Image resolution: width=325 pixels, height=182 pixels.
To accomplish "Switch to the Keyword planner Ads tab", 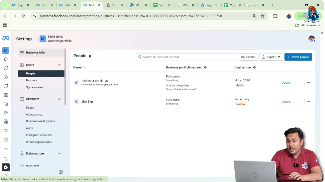I will pyautogui.click(x=209, y=5).
